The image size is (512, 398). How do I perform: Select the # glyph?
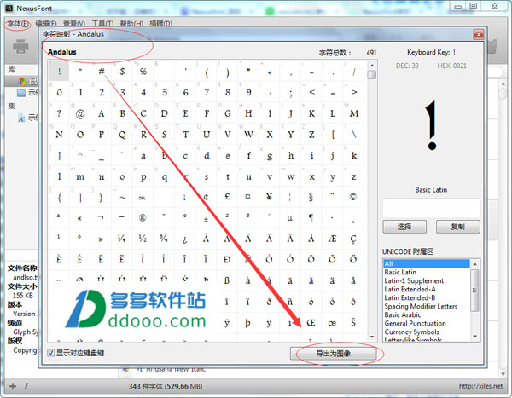102,71
